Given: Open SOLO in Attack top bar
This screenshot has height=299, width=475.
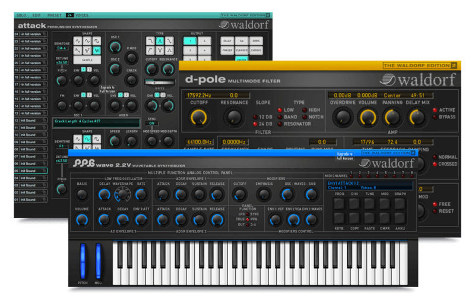Looking at the screenshot, I should coord(21,15).
